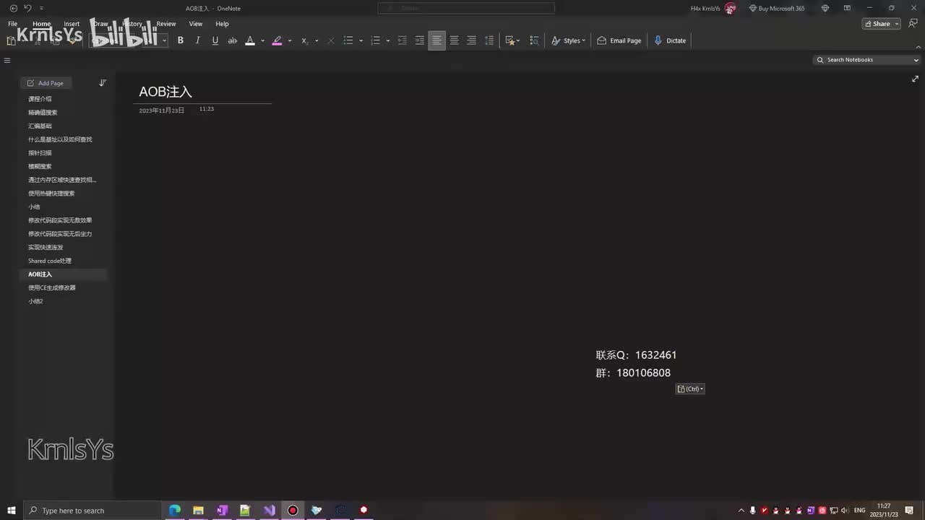Image resolution: width=925 pixels, height=520 pixels.
Task: Switch to the Help tab
Action: [x=222, y=24]
